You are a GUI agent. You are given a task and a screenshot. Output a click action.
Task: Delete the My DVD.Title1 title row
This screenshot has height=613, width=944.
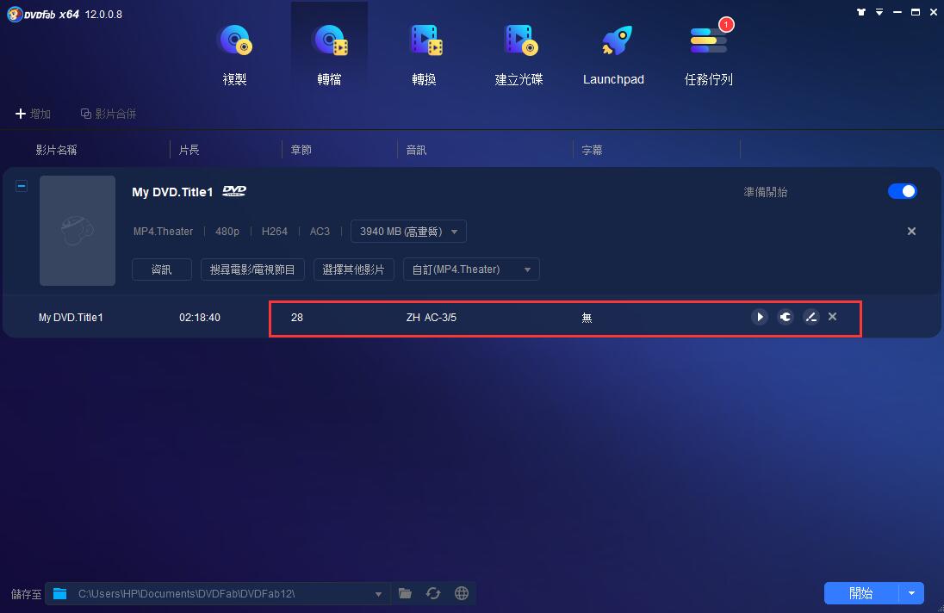pos(833,317)
